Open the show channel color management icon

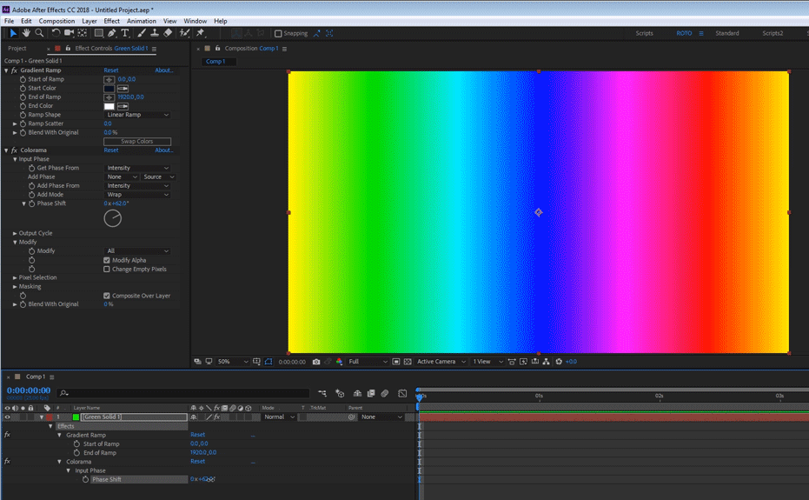(x=339, y=362)
